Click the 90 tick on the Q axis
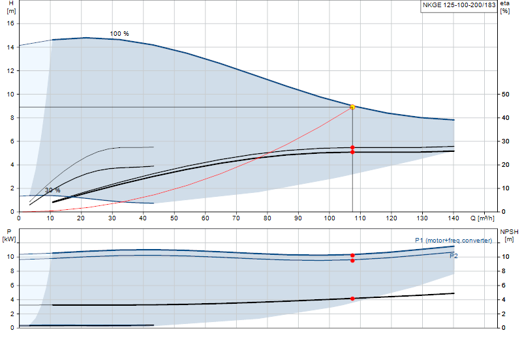Image resolution: width=522 pixels, height=339 pixels. pos(298,218)
